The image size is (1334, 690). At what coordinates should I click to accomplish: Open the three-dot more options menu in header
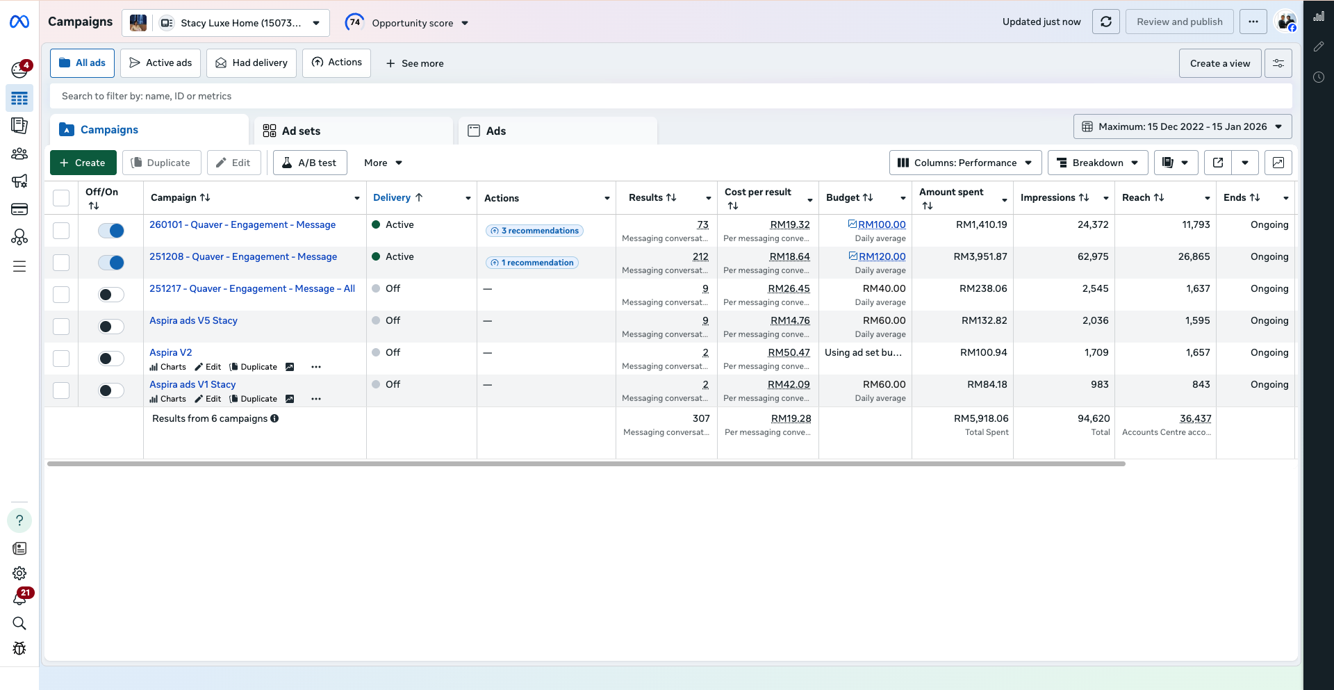tap(1253, 22)
